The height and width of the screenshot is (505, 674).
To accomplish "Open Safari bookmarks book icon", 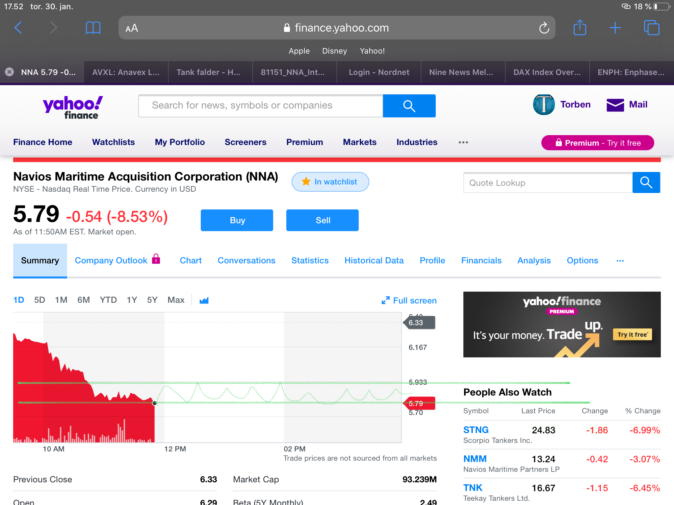I will click(x=93, y=28).
